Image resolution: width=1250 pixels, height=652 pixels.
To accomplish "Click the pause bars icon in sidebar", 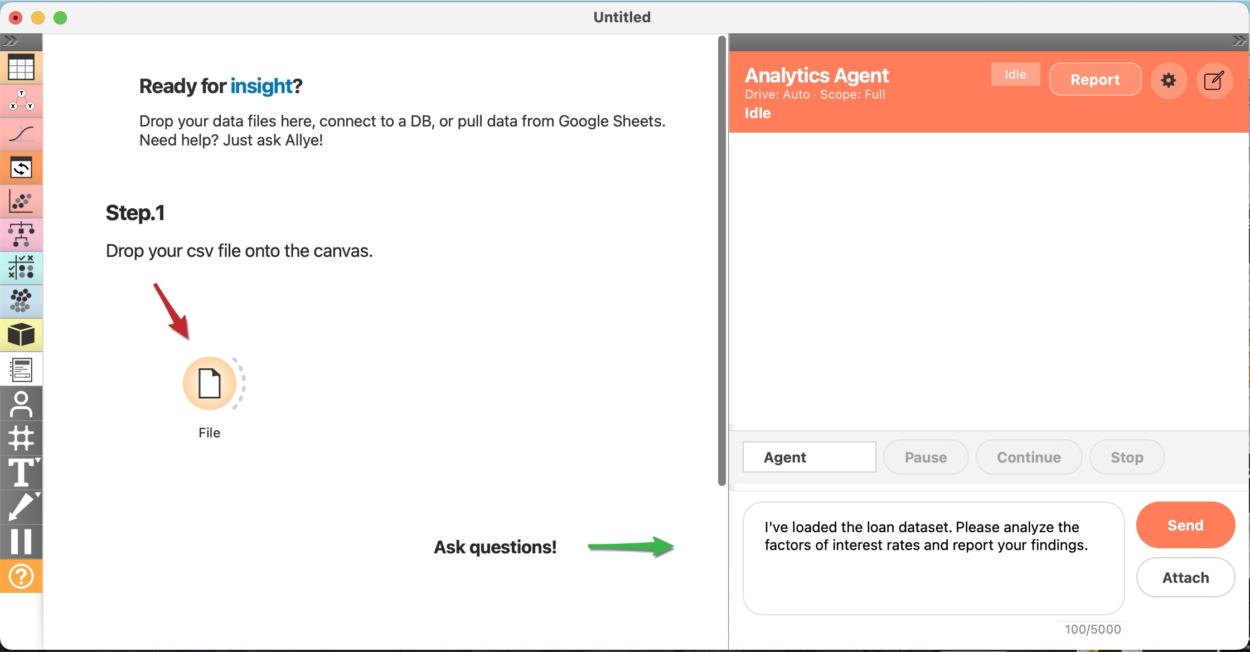I will pos(21,541).
